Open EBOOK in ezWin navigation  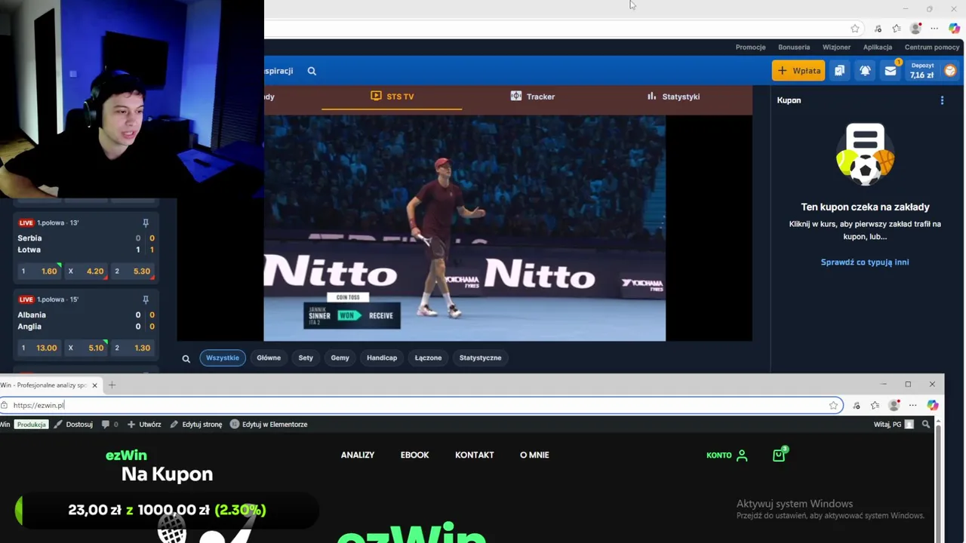tap(414, 455)
